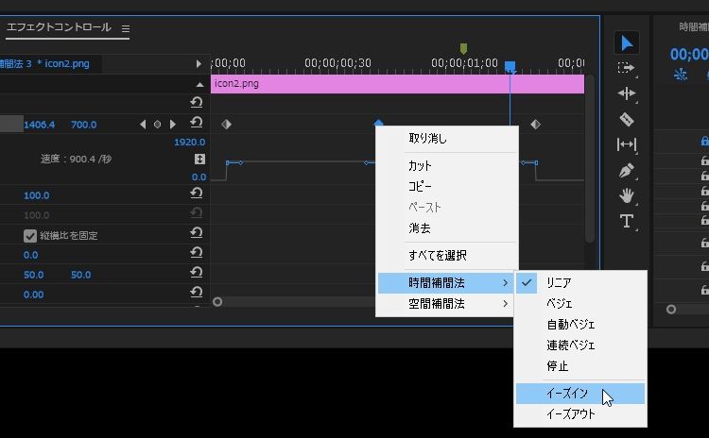
Task: Select the Slip tool
Action: [627, 144]
